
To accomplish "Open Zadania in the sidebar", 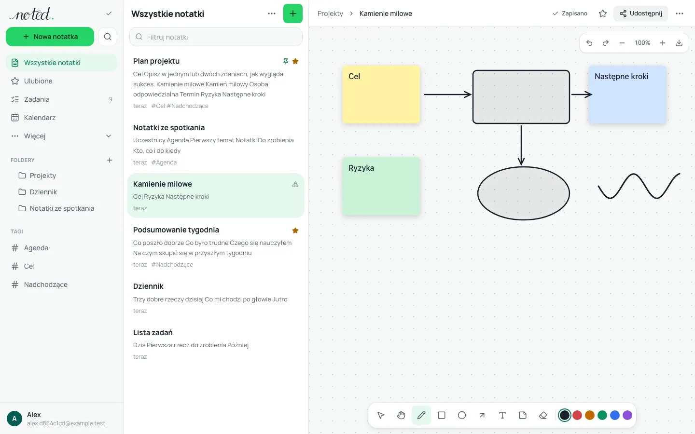I will (62, 99).
